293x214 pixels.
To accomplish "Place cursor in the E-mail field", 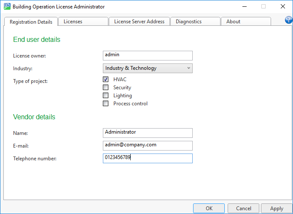I will click(x=148, y=145).
